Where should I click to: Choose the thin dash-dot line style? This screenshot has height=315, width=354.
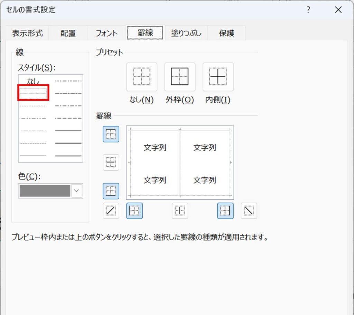(33, 131)
